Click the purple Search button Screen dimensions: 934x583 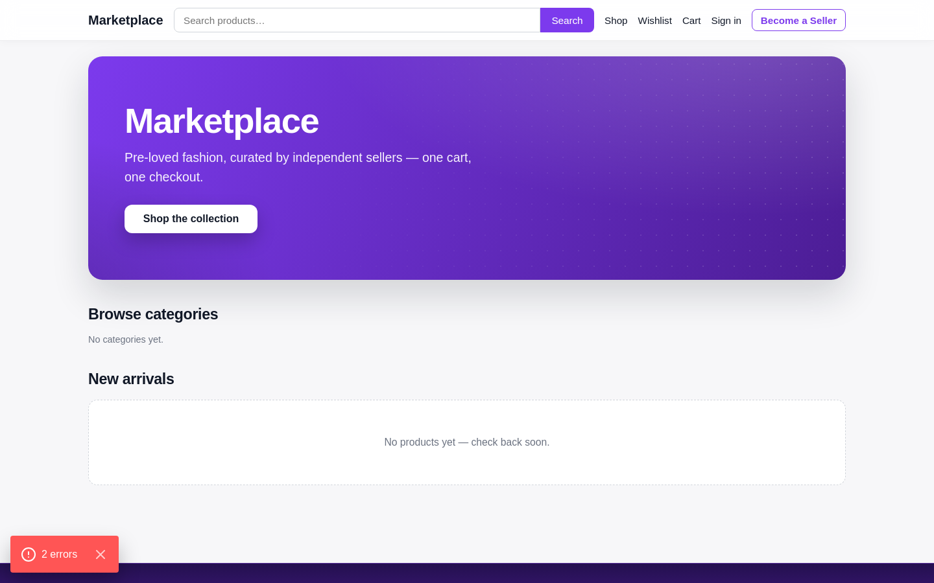click(567, 20)
